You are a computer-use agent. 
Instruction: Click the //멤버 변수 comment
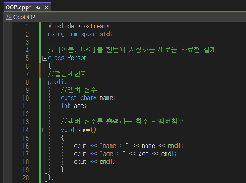(79, 90)
